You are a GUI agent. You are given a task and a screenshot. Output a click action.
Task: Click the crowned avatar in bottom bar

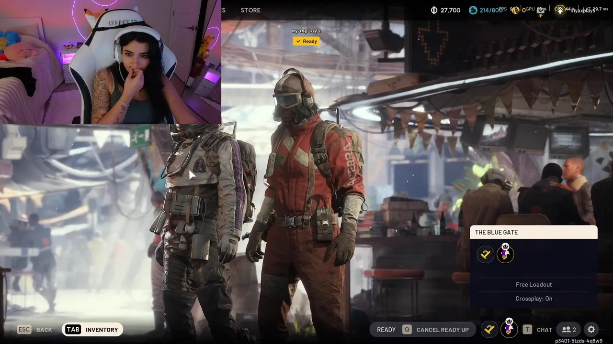509,328
